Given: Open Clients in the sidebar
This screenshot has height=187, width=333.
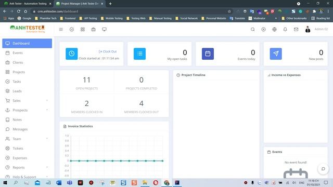Looking at the screenshot, I should click(27, 62).
